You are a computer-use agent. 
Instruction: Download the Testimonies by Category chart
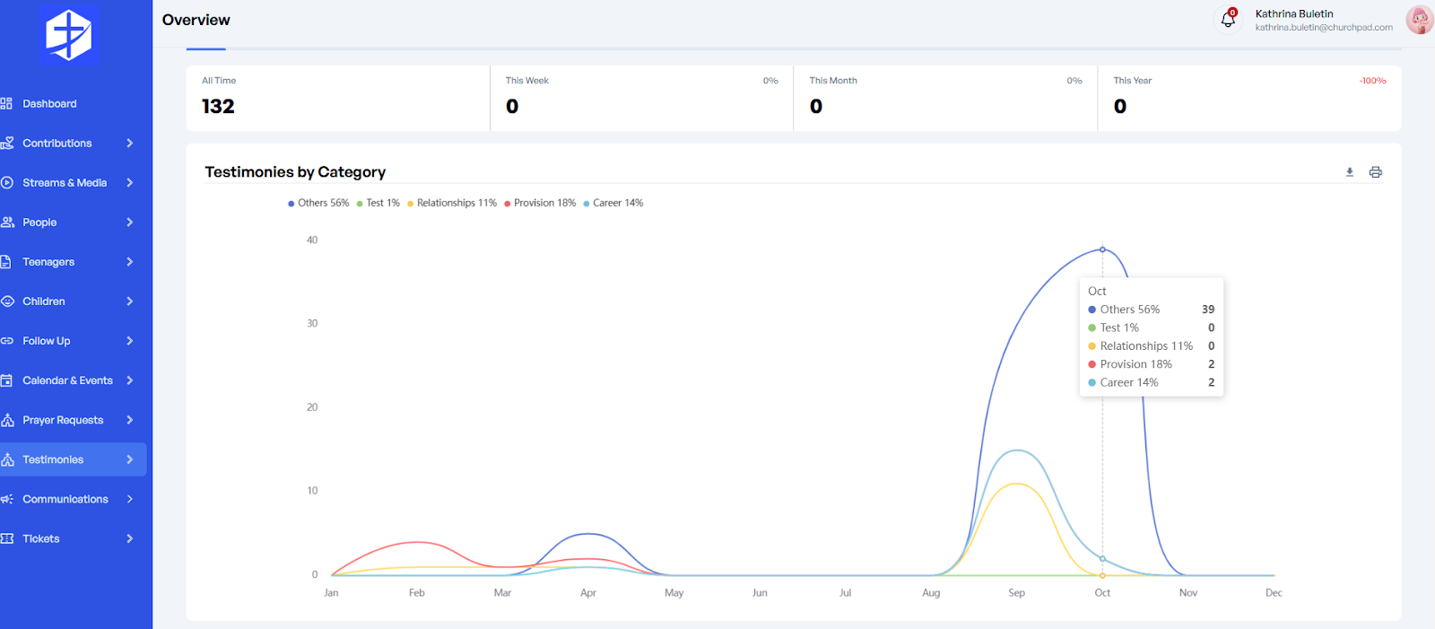click(1349, 172)
